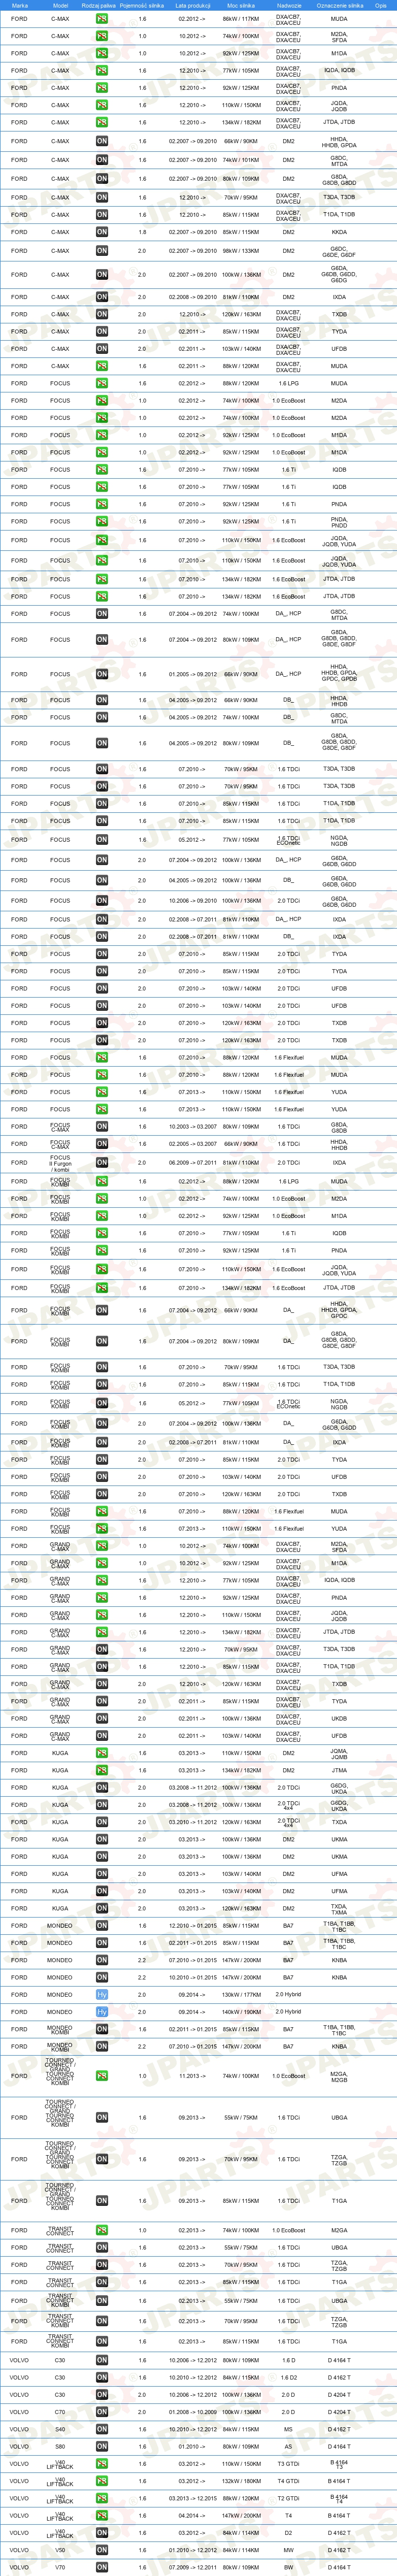Click the 'Pojemność silnika' column header
This screenshot has width=397, height=2576.
(x=142, y=5)
